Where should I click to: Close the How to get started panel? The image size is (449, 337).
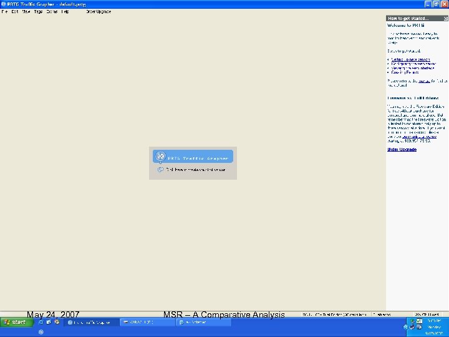(x=445, y=18)
